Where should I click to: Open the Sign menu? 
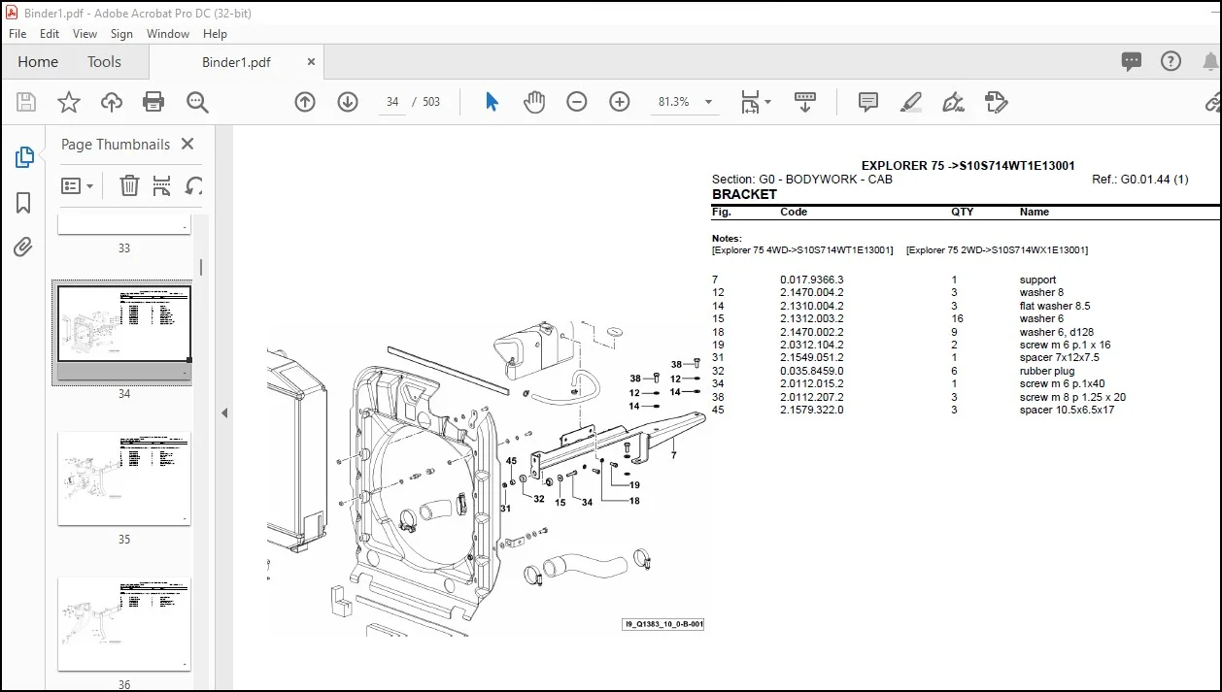121,33
